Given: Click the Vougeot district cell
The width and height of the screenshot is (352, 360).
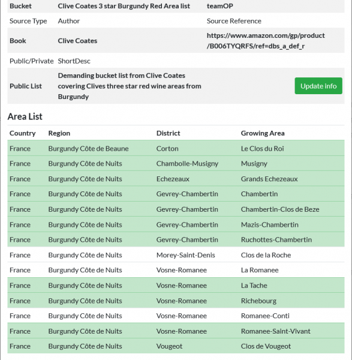Looking at the screenshot, I should pos(169,346).
